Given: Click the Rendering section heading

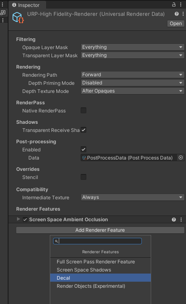Looking at the screenshot, I should pyautogui.click(x=28, y=67).
